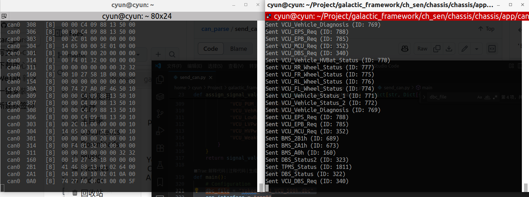Open the symbols panel icon on GitHub
Viewport: 529px width, 197px height.
click(492, 49)
